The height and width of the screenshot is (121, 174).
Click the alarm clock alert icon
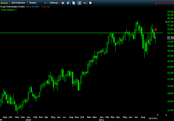[x=63, y=3]
